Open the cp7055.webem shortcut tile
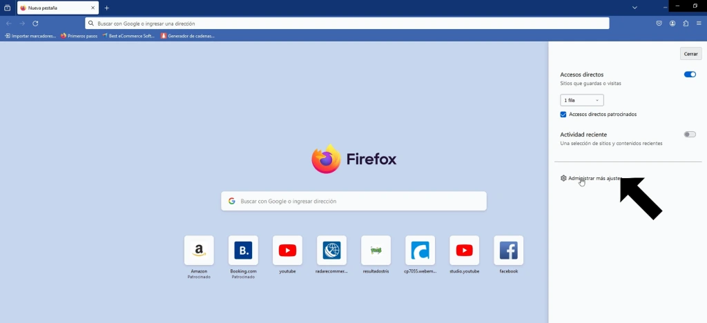 (x=420, y=251)
